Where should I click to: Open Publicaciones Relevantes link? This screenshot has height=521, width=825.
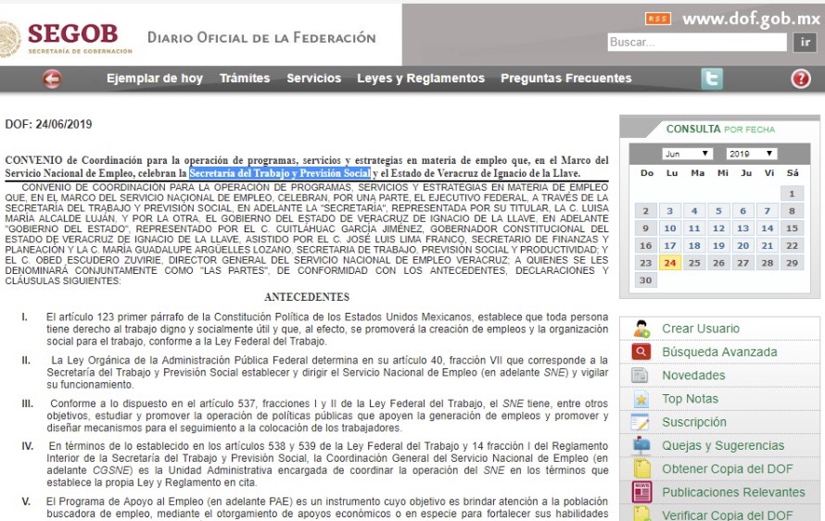733,492
